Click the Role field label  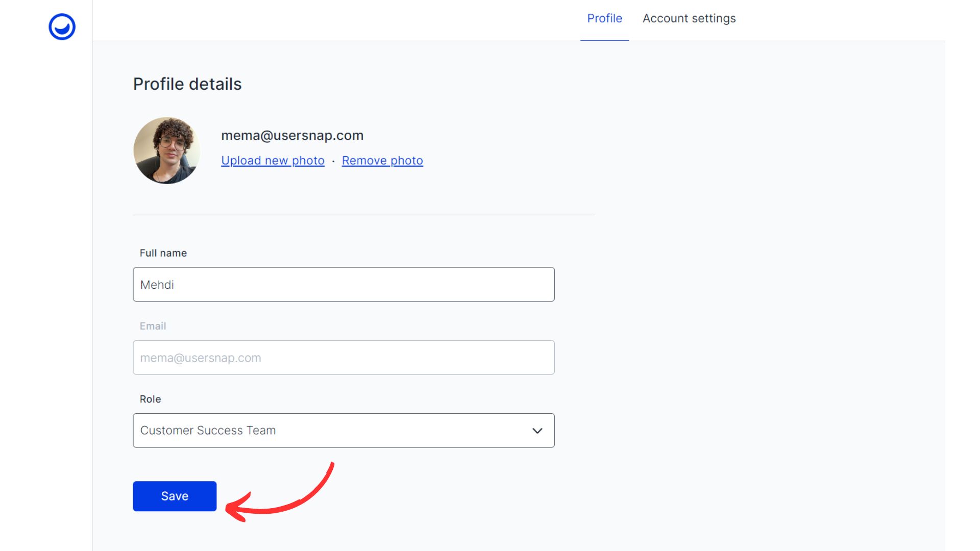pyautogui.click(x=150, y=399)
